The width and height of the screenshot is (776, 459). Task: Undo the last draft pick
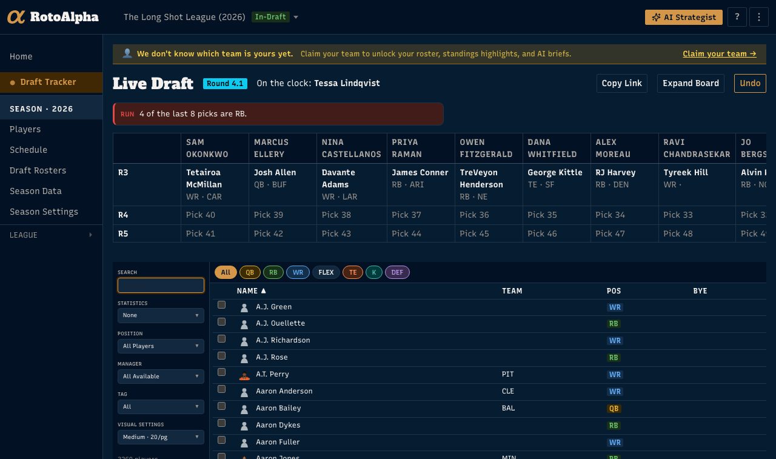(750, 84)
